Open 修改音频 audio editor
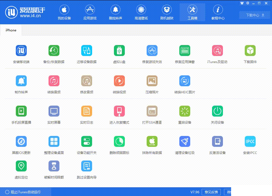 (x=87, y=81)
